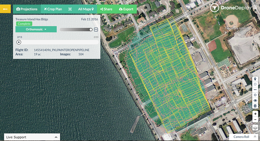The width and height of the screenshot is (260, 141).
Task: Click the Export button
Action: (126, 9)
